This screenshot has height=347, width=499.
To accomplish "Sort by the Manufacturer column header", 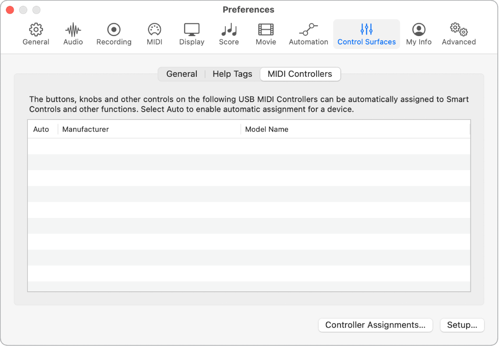I will pyautogui.click(x=149, y=130).
